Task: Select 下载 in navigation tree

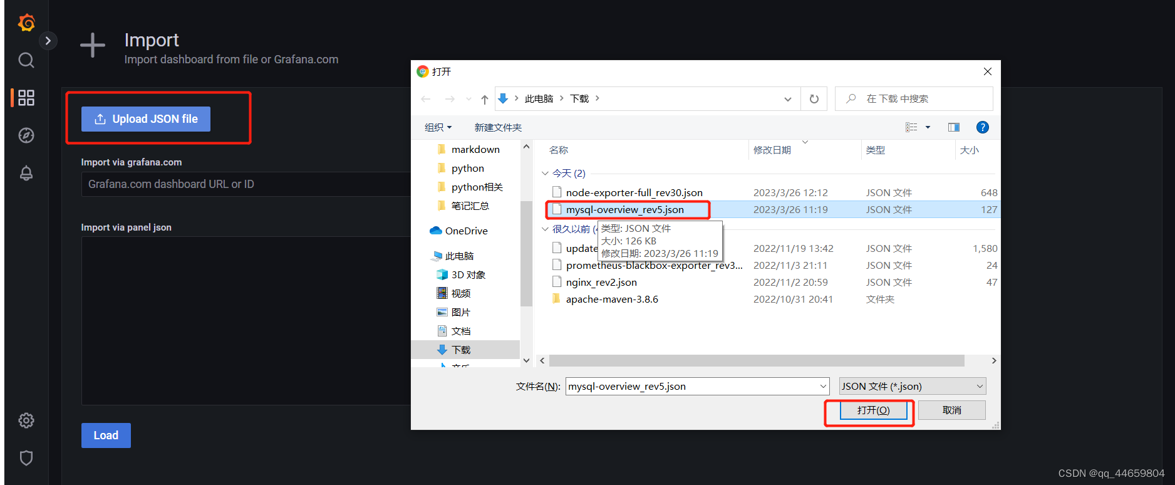Action: [461, 350]
